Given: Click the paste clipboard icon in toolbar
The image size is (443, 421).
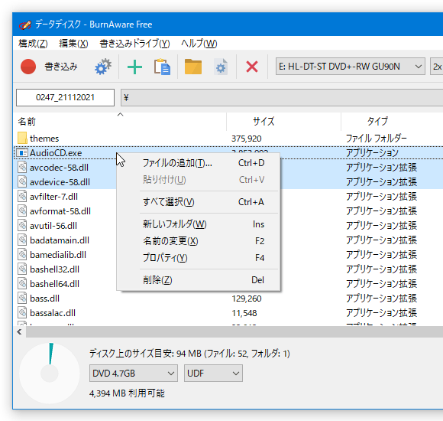Looking at the screenshot, I should 162,67.
